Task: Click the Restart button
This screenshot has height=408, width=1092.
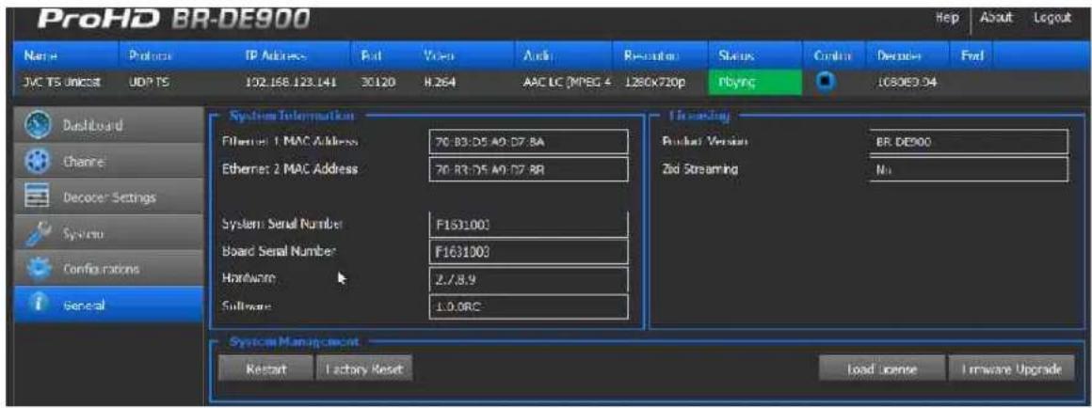Action: pos(265,369)
